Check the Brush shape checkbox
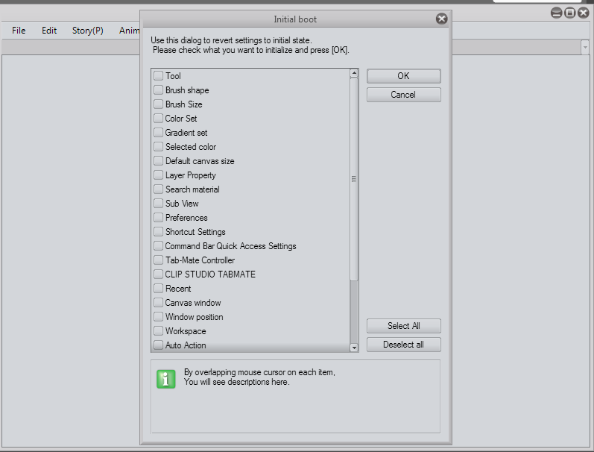 (x=158, y=90)
